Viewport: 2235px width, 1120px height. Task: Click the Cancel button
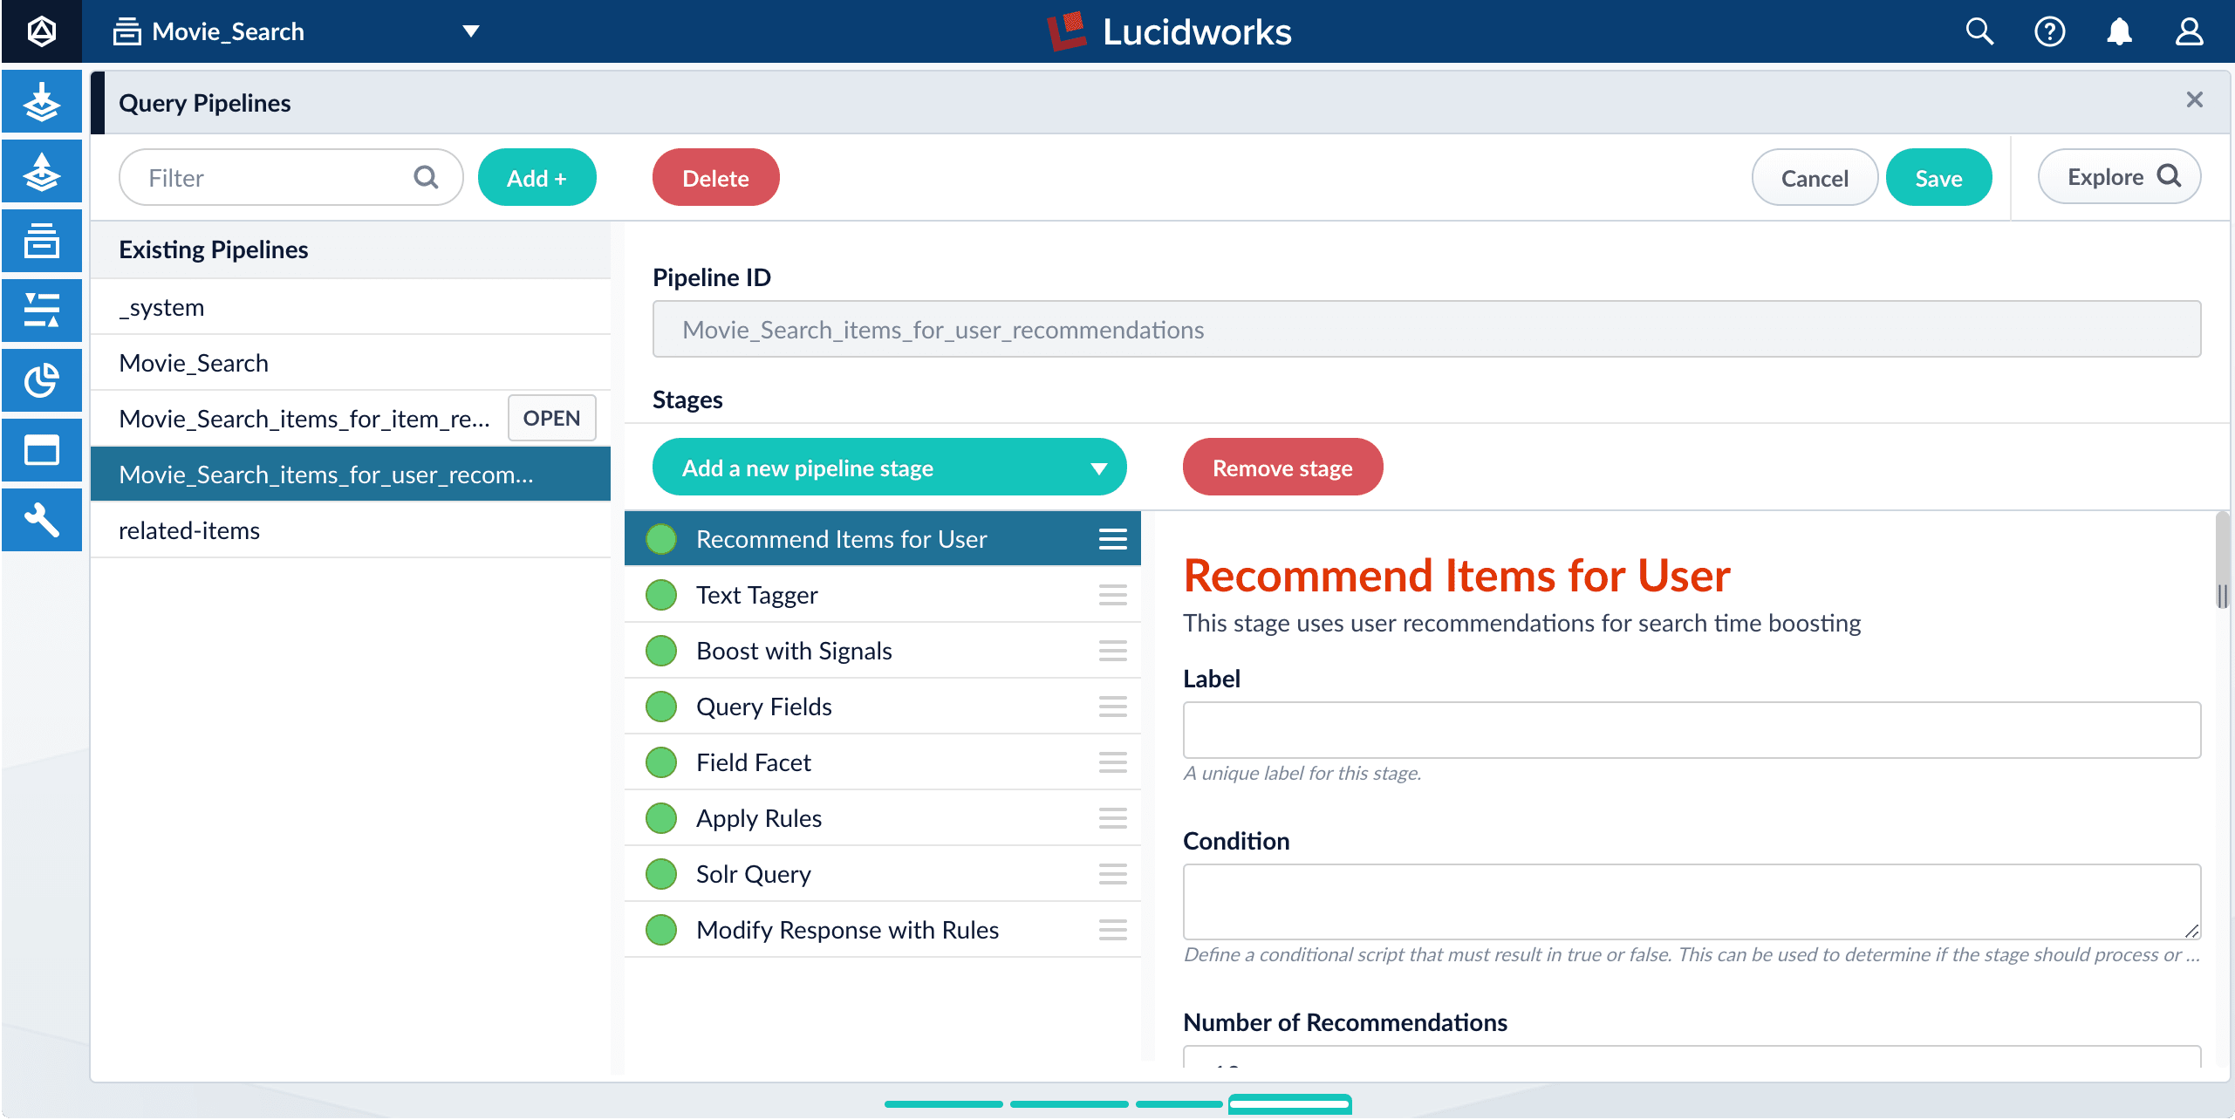[1815, 178]
